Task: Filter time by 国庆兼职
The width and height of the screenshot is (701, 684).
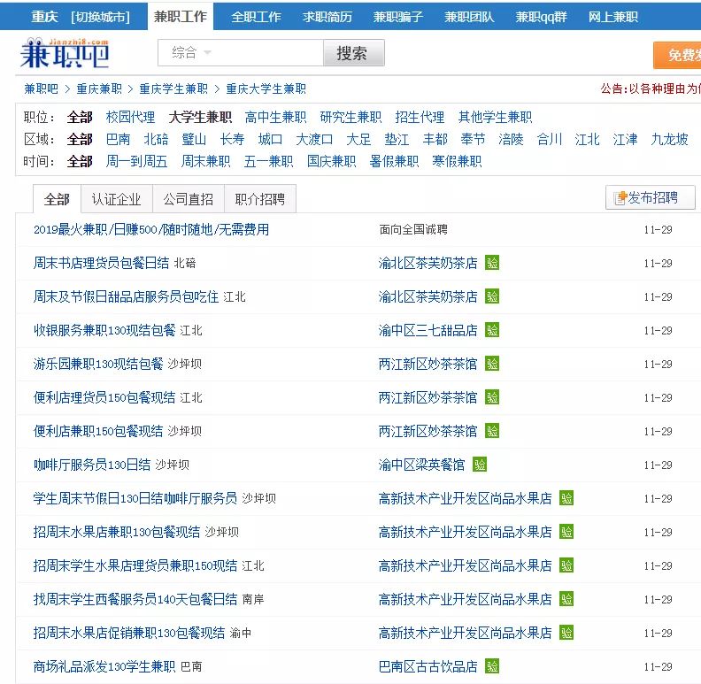Action: pyautogui.click(x=331, y=161)
